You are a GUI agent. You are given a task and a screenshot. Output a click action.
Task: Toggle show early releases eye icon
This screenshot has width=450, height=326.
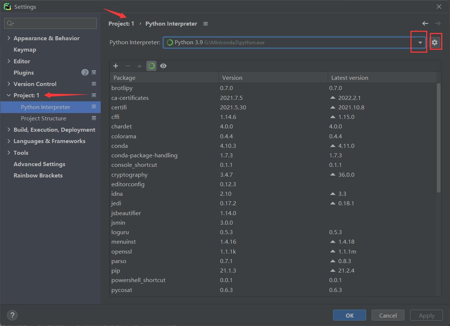[x=163, y=66]
